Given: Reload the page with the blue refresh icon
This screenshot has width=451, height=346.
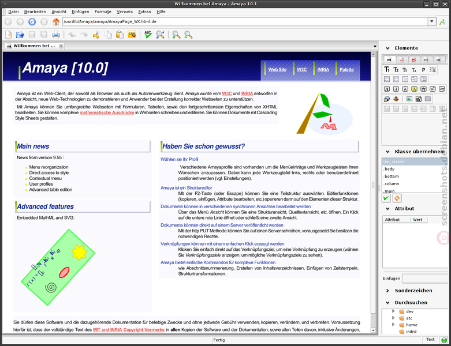Looking at the screenshot, I should [32, 22].
